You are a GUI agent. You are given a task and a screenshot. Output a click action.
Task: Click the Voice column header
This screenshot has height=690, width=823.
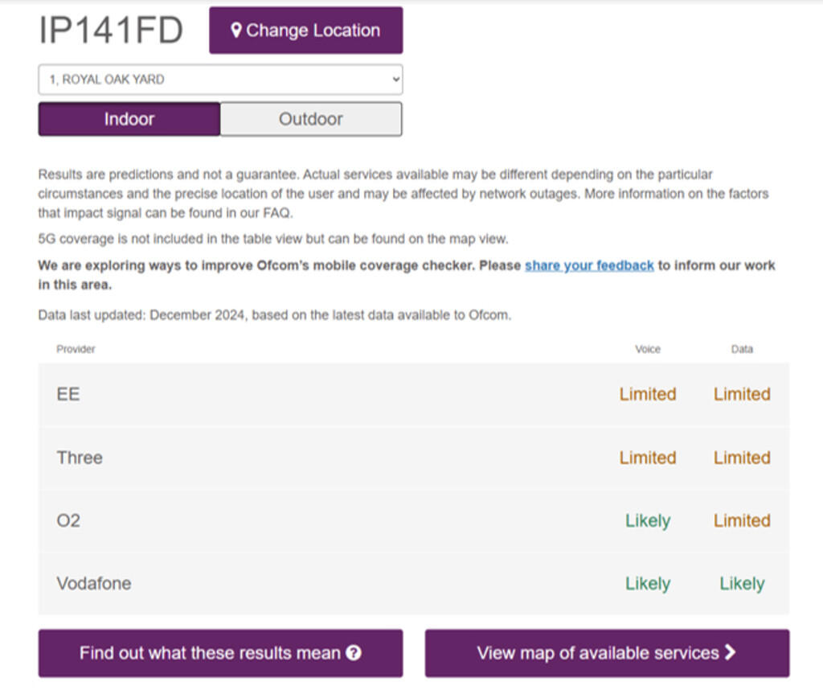(647, 349)
